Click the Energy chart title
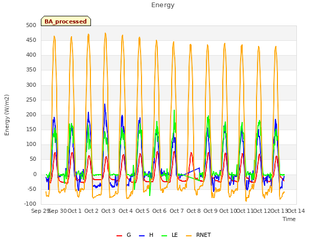 [163, 5]
